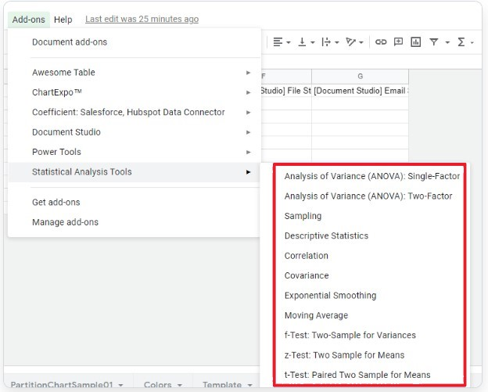Click the horizontal align toolbar icon
Screen dimensions: 488x392
tap(278, 42)
